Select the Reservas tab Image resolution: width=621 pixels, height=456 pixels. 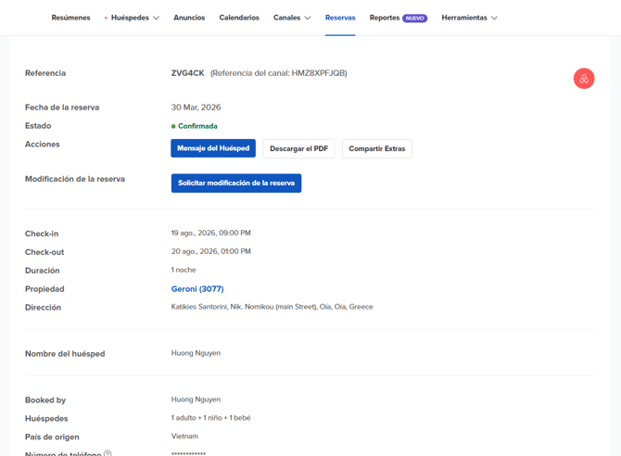tap(340, 18)
